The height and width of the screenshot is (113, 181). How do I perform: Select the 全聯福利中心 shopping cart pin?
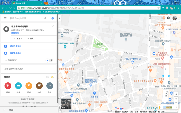tap(91, 85)
